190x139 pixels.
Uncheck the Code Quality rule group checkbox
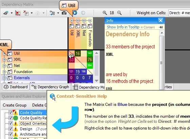tap(11, 113)
